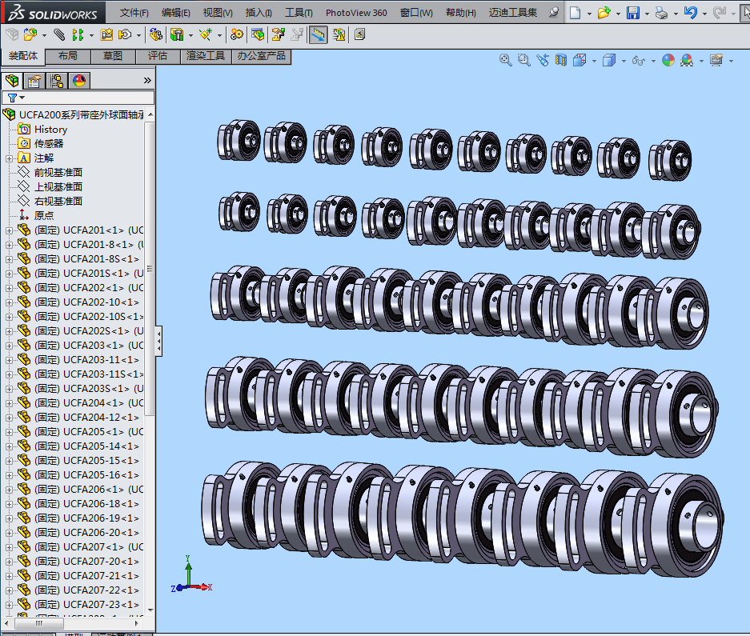Open the 插入(I) menu
This screenshot has height=636, width=750.
tap(259, 13)
